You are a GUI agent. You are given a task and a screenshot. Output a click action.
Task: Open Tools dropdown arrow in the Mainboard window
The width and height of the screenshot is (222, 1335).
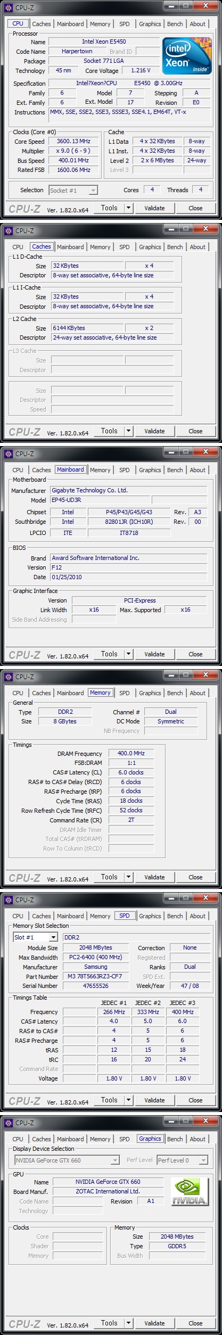coord(128,654)
